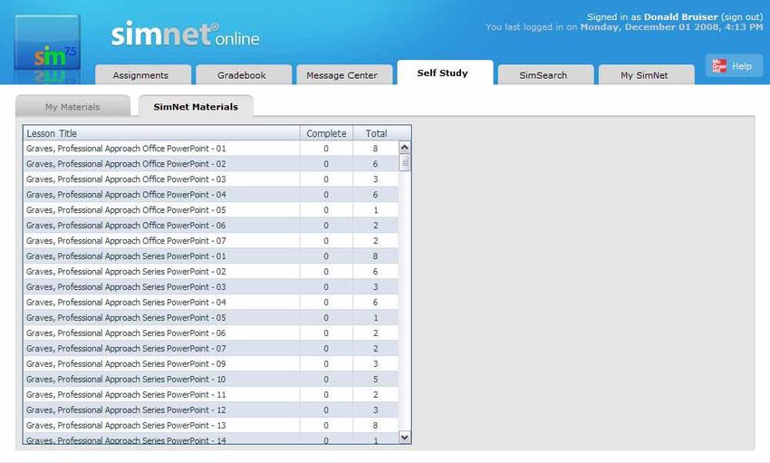Select lesson Series PowerPoint - 13
The image size is (770, 463).
point(211,425)
